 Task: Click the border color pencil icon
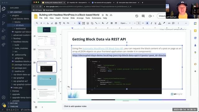(107, 23)
